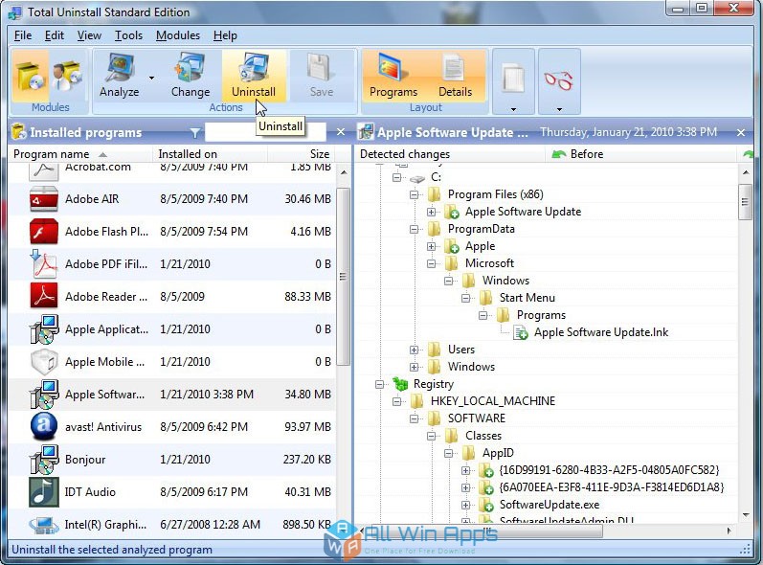Click the program filter search field
The height and width of the screenshot is (565, 763).
tap(265, 132)
